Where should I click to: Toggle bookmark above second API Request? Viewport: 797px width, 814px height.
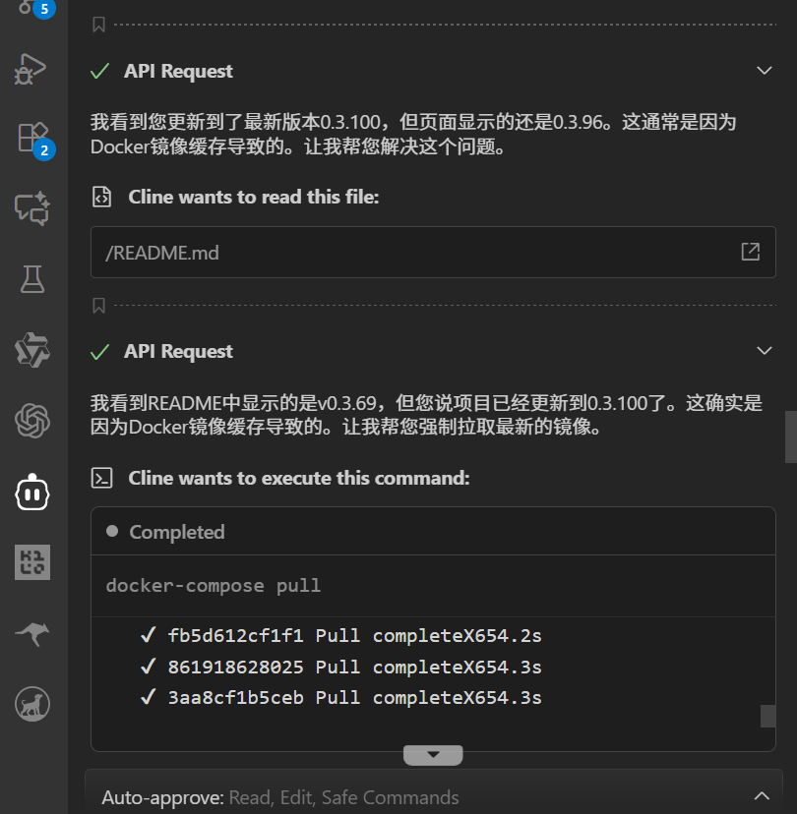96,305
